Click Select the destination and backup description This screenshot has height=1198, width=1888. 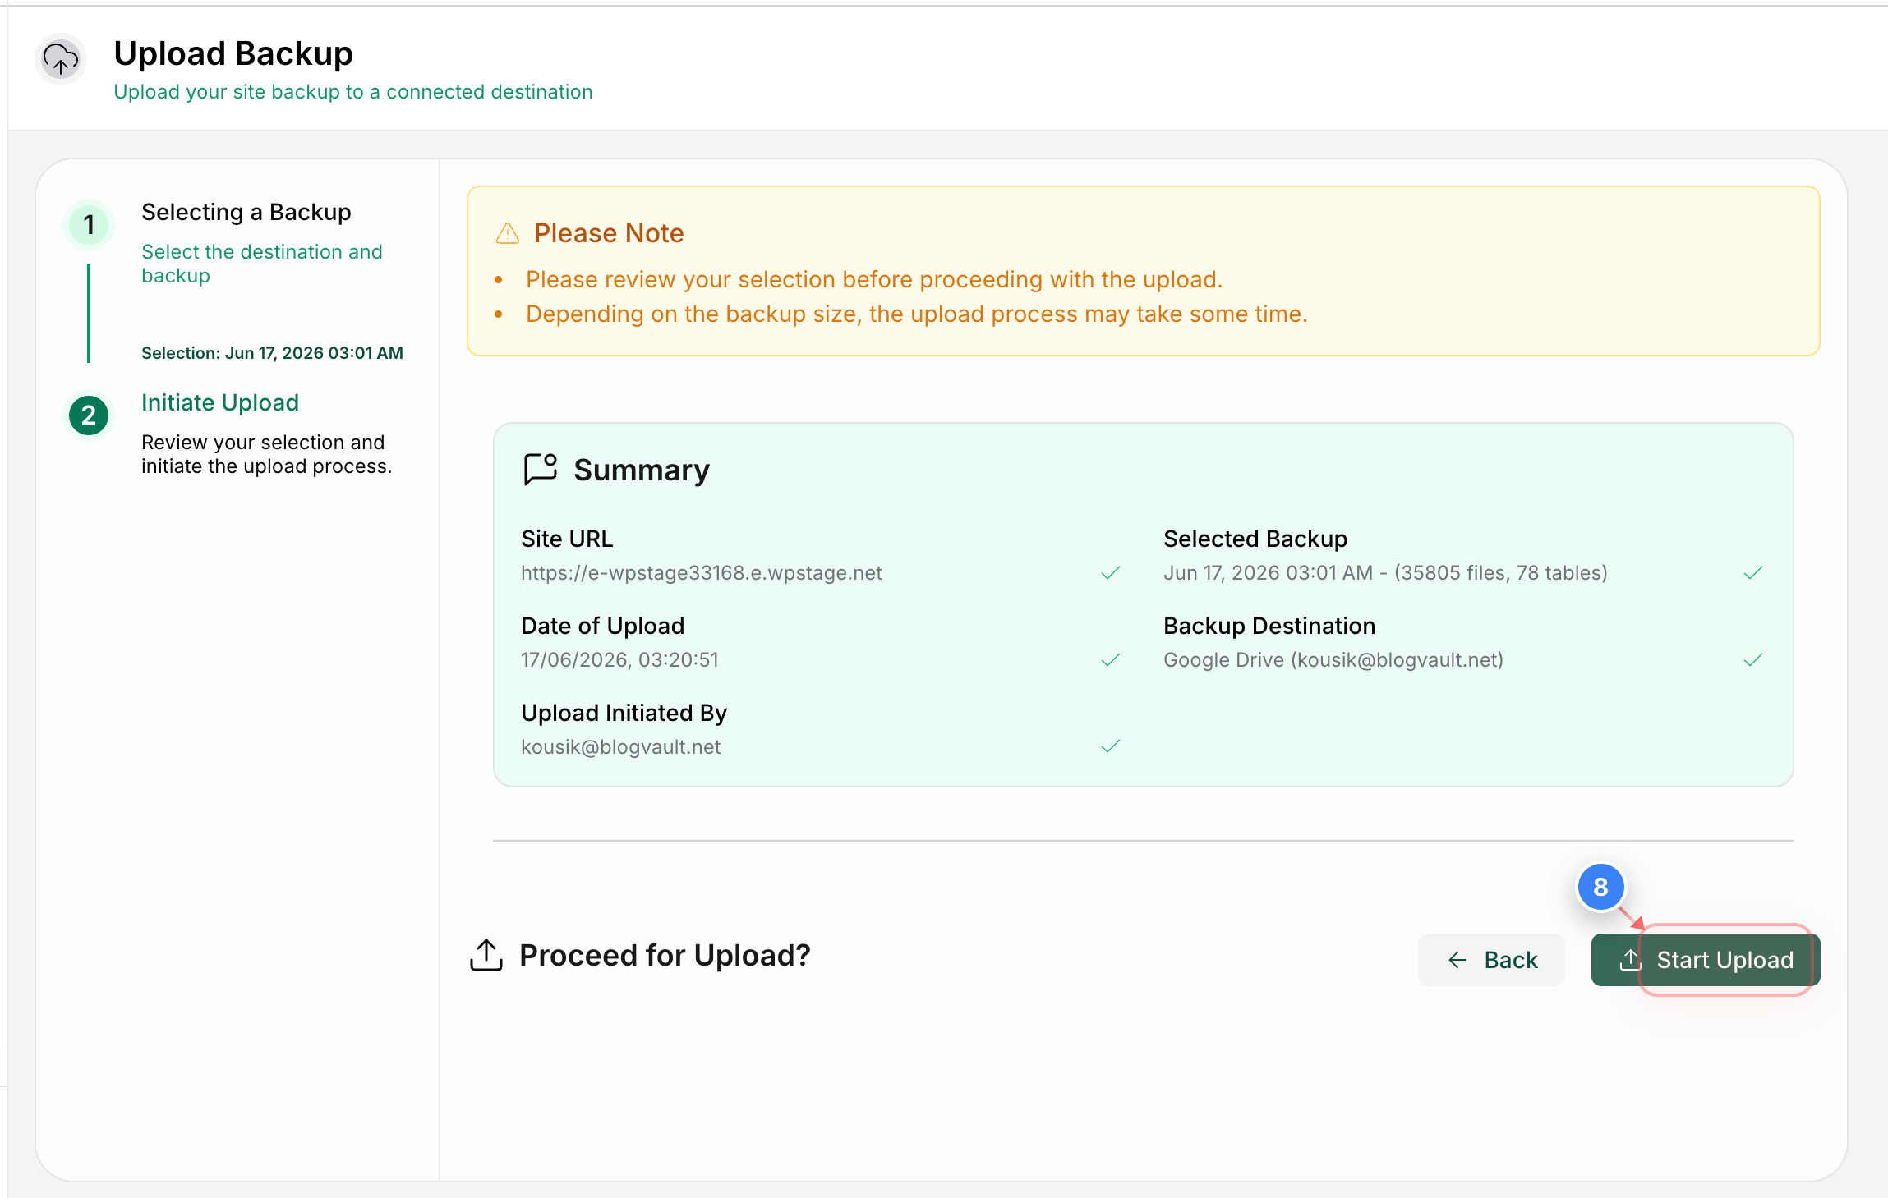pos(262,264)
